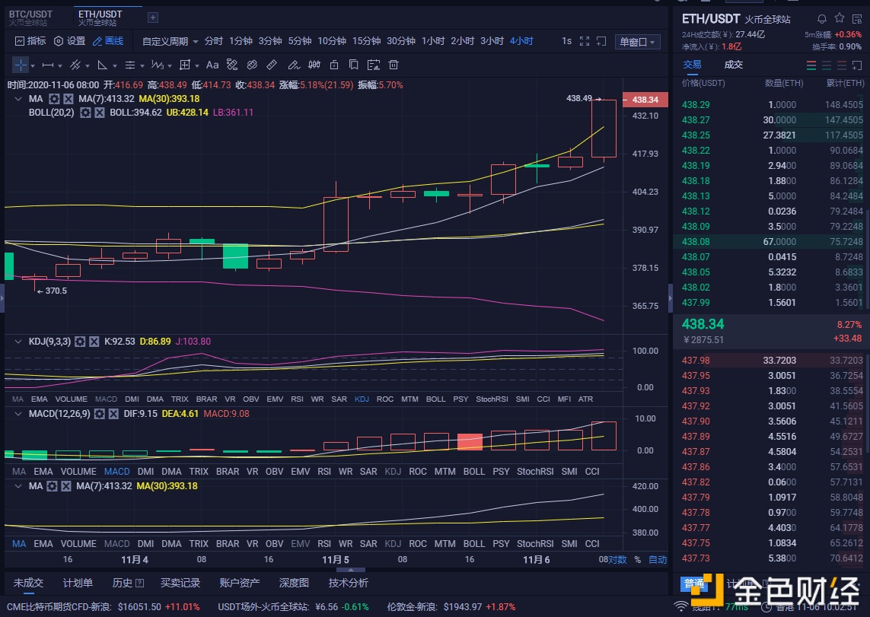Screen dimensions: 870x617
Task: Click the lock drawings icon
Action: [x=334, y=65]
